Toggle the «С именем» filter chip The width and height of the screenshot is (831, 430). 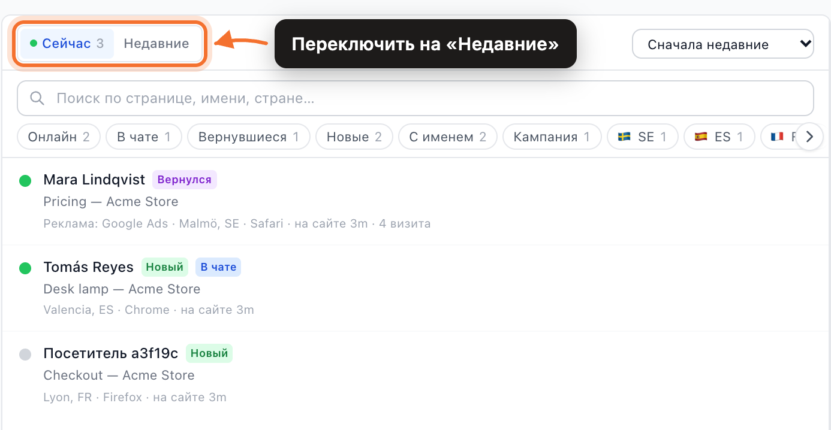pyautogui.click(x=447, y=137)
